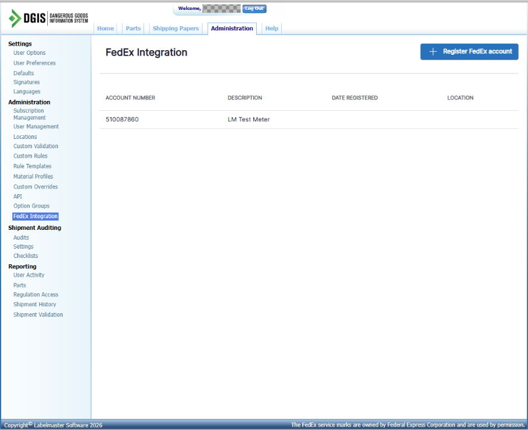
Task: Open the Shipping Papers tab
Action: point(176,29)
